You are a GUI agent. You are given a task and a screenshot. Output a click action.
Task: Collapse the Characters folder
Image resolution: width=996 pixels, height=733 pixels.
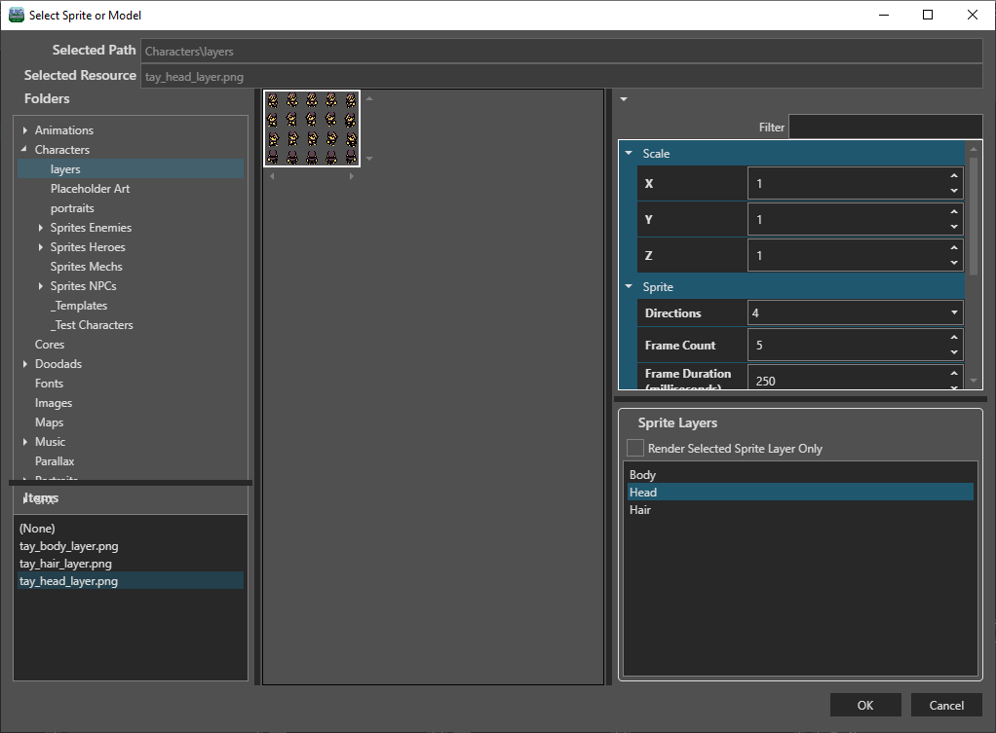24,150
